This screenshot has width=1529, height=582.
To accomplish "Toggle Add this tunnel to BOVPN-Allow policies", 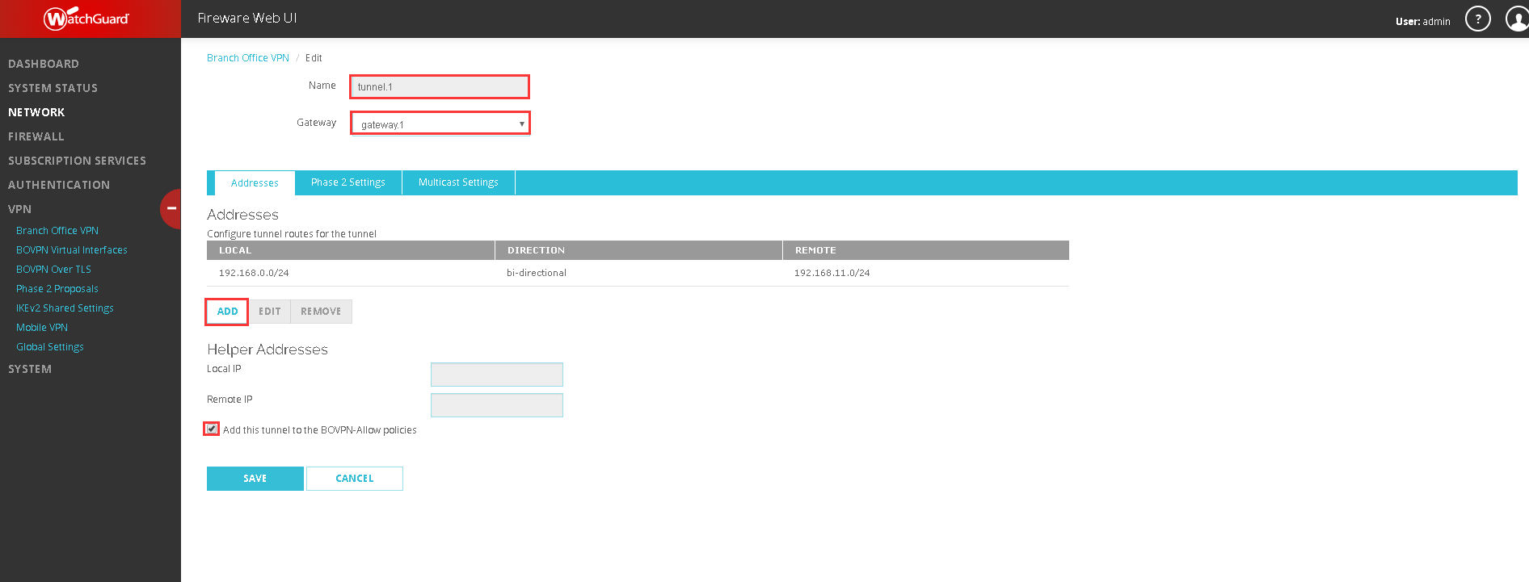I will (x=212, y=429).
